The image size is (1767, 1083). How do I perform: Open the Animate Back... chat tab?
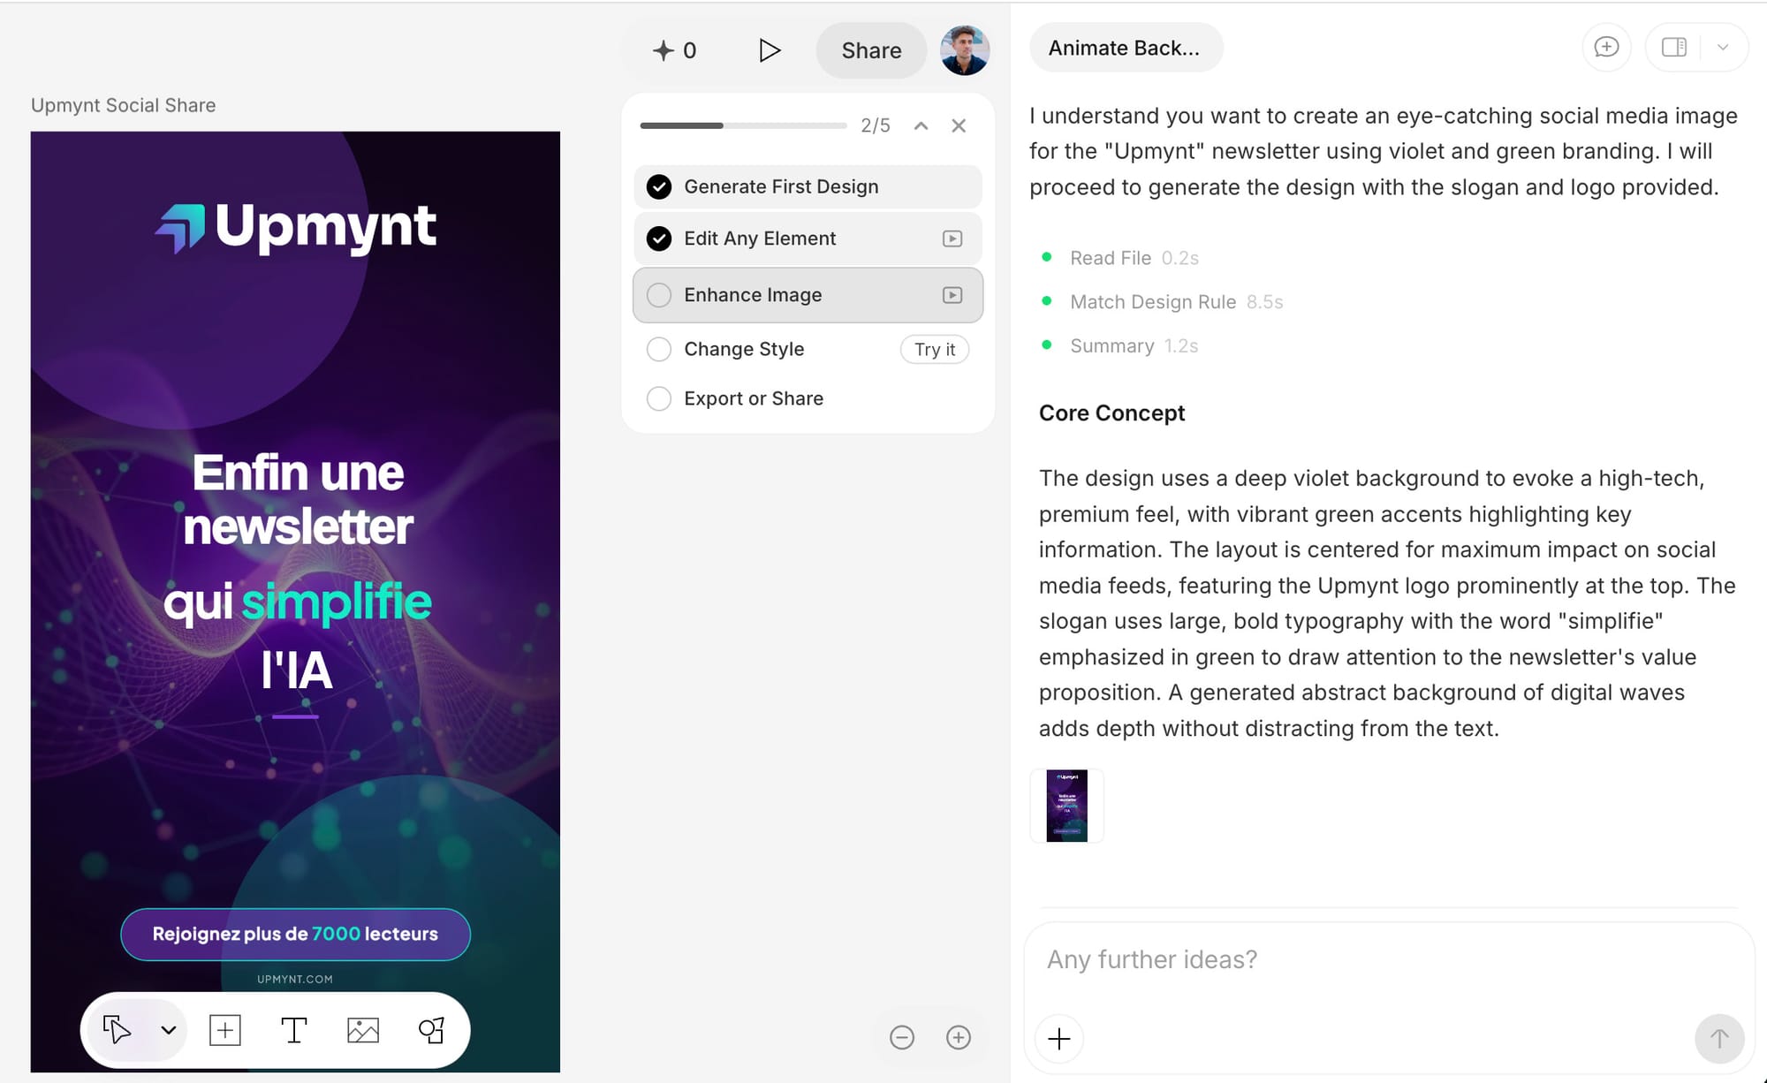point(1125,48)
